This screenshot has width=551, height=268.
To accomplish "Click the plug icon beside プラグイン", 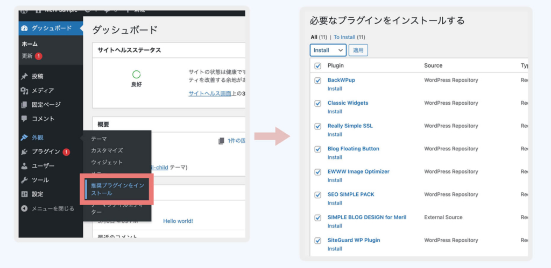I will pyautogui.click(x=24, y=152).
